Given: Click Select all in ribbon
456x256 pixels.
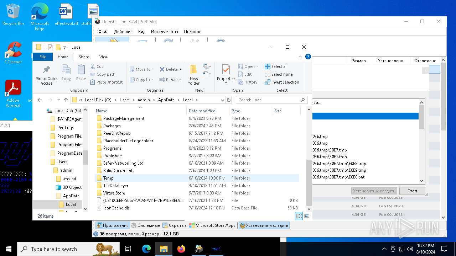Looking at the screenshot, I should (x=276, y=66).
